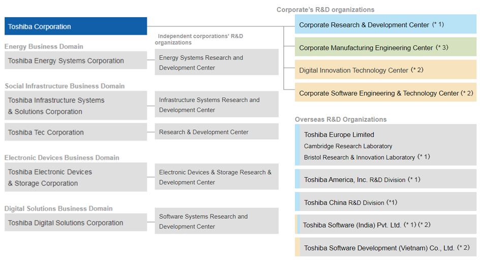Click Toshiba Tec's Research & Development Center box
The width and height of the screenshot is (480, 264).
(217, 131)
